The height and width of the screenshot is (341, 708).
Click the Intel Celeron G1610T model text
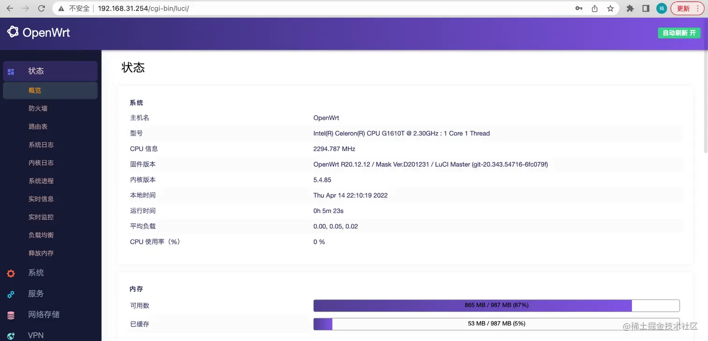pos(402,133)
